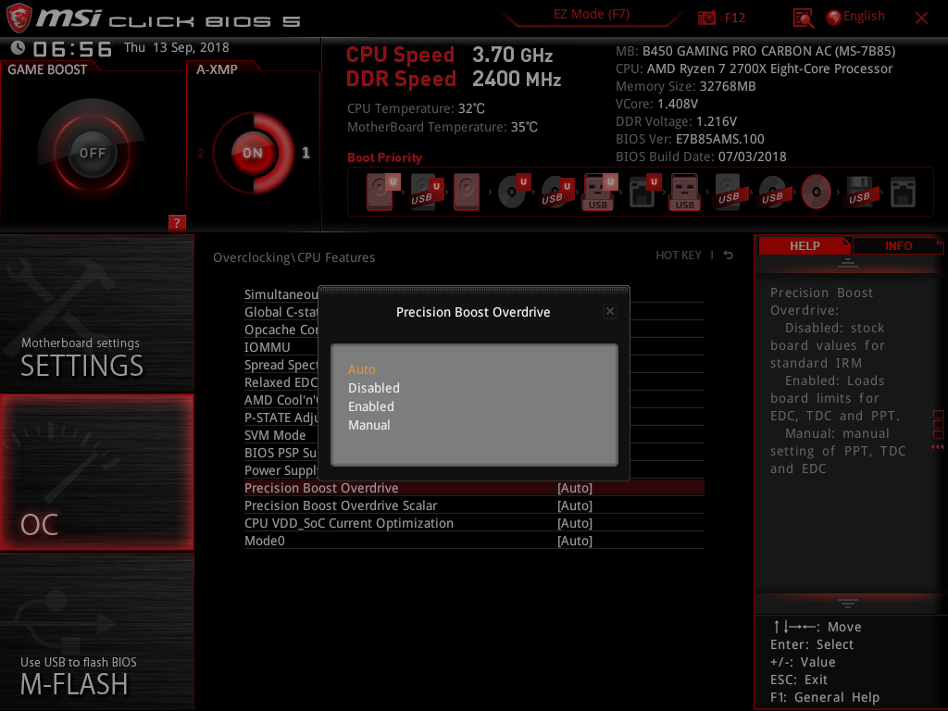The image size is (948, 711).
Task: Select the CPU VDD_SoC Current Optimization row label
Action: tap(349, 523)
